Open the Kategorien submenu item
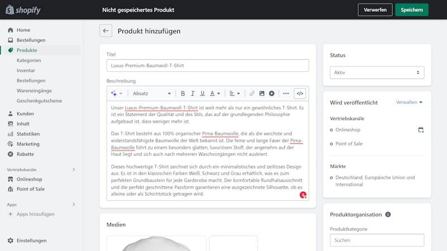 pyautogui.click(x=29, y=60)
